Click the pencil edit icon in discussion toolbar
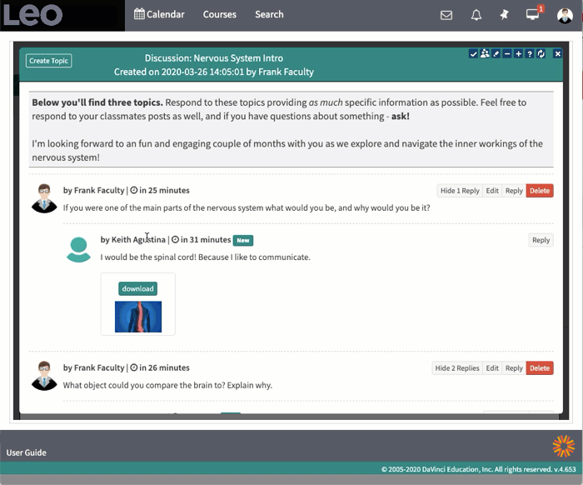Screen dimensions: 583x485 click(496, 54)
